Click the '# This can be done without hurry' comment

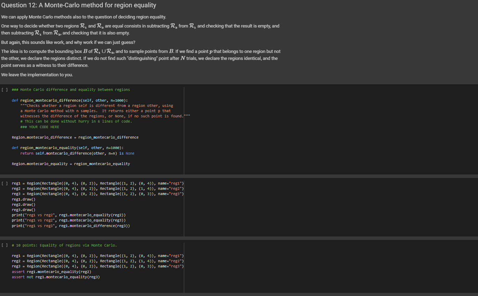point(76,121)
